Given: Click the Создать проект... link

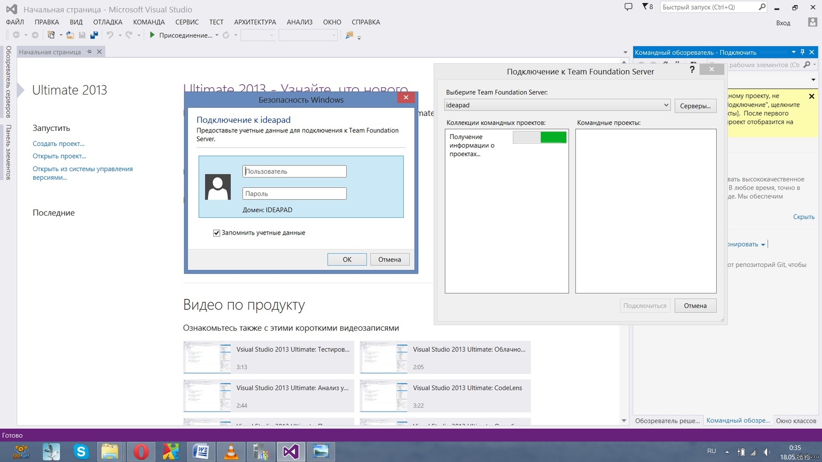Looking at the screenshot, I should 59,144.
